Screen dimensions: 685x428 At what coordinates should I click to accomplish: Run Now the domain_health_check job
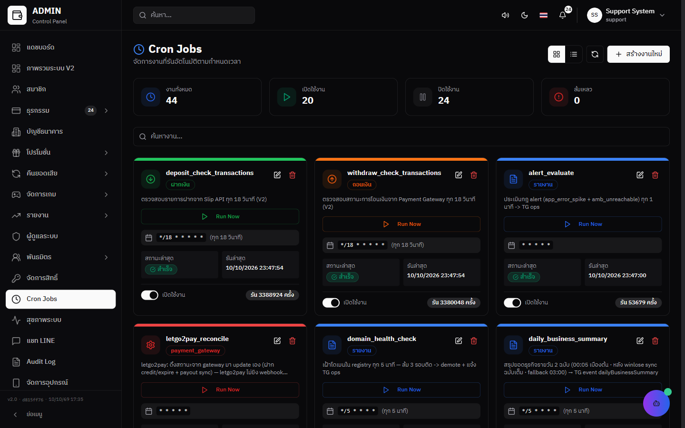tap(401, 389)
